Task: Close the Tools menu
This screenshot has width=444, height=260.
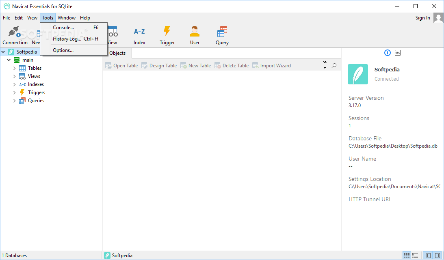Action: pyautogui.click(x=48, y=18)
